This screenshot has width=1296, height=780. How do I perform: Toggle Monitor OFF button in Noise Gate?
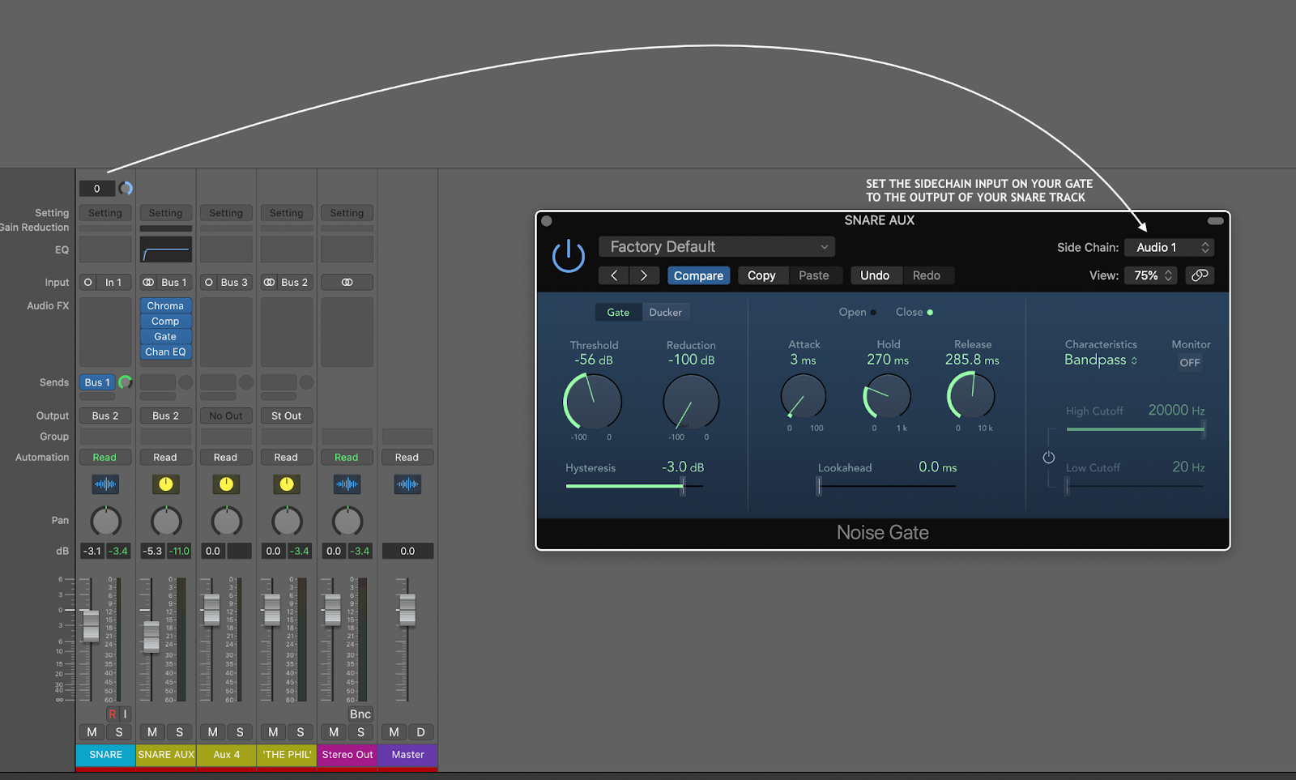pos(1190,363)
